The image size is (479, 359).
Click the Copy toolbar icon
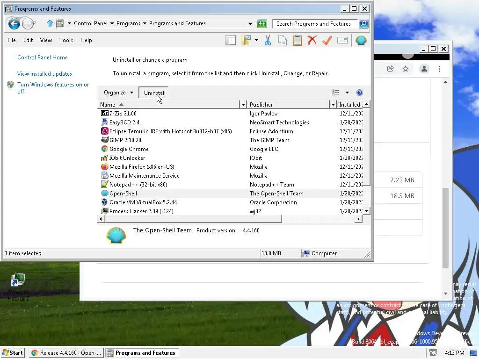pos(283,40)
